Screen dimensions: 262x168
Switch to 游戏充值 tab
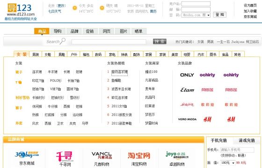[x=247, y=140]
